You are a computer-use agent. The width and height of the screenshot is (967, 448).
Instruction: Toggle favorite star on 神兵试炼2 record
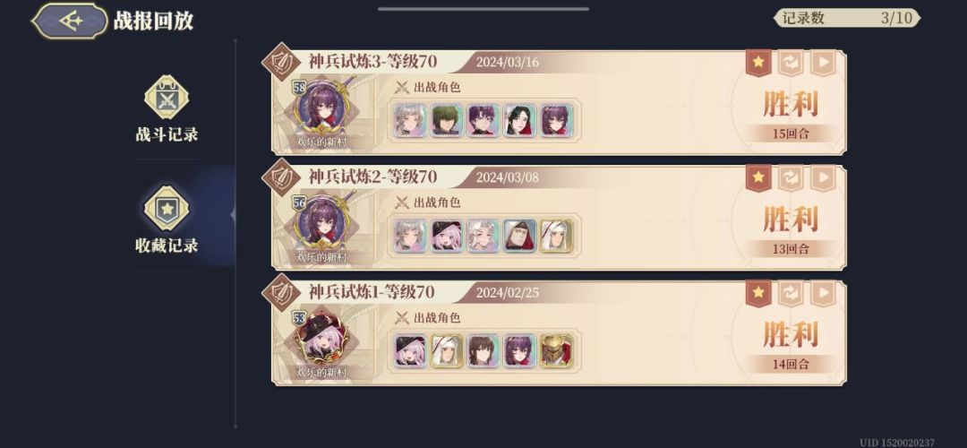758,177
